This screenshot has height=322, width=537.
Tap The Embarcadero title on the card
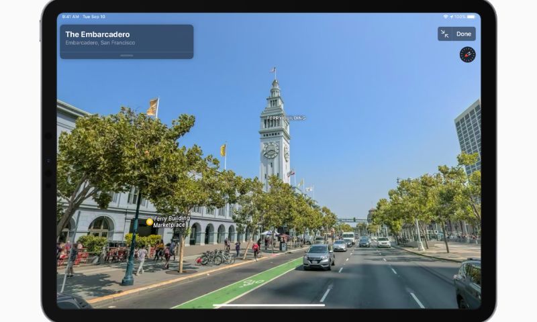97,34
